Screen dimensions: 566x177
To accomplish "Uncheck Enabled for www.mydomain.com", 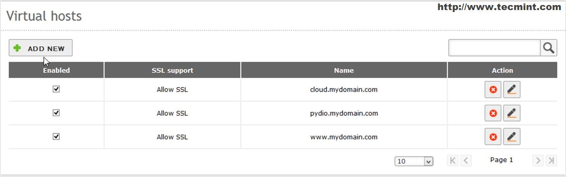I will [x=56, y=136].
